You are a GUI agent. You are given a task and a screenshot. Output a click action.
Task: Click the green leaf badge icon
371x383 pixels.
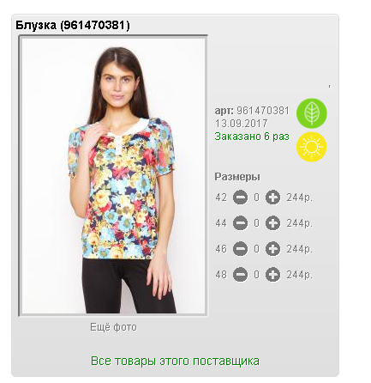pos(312,113)
